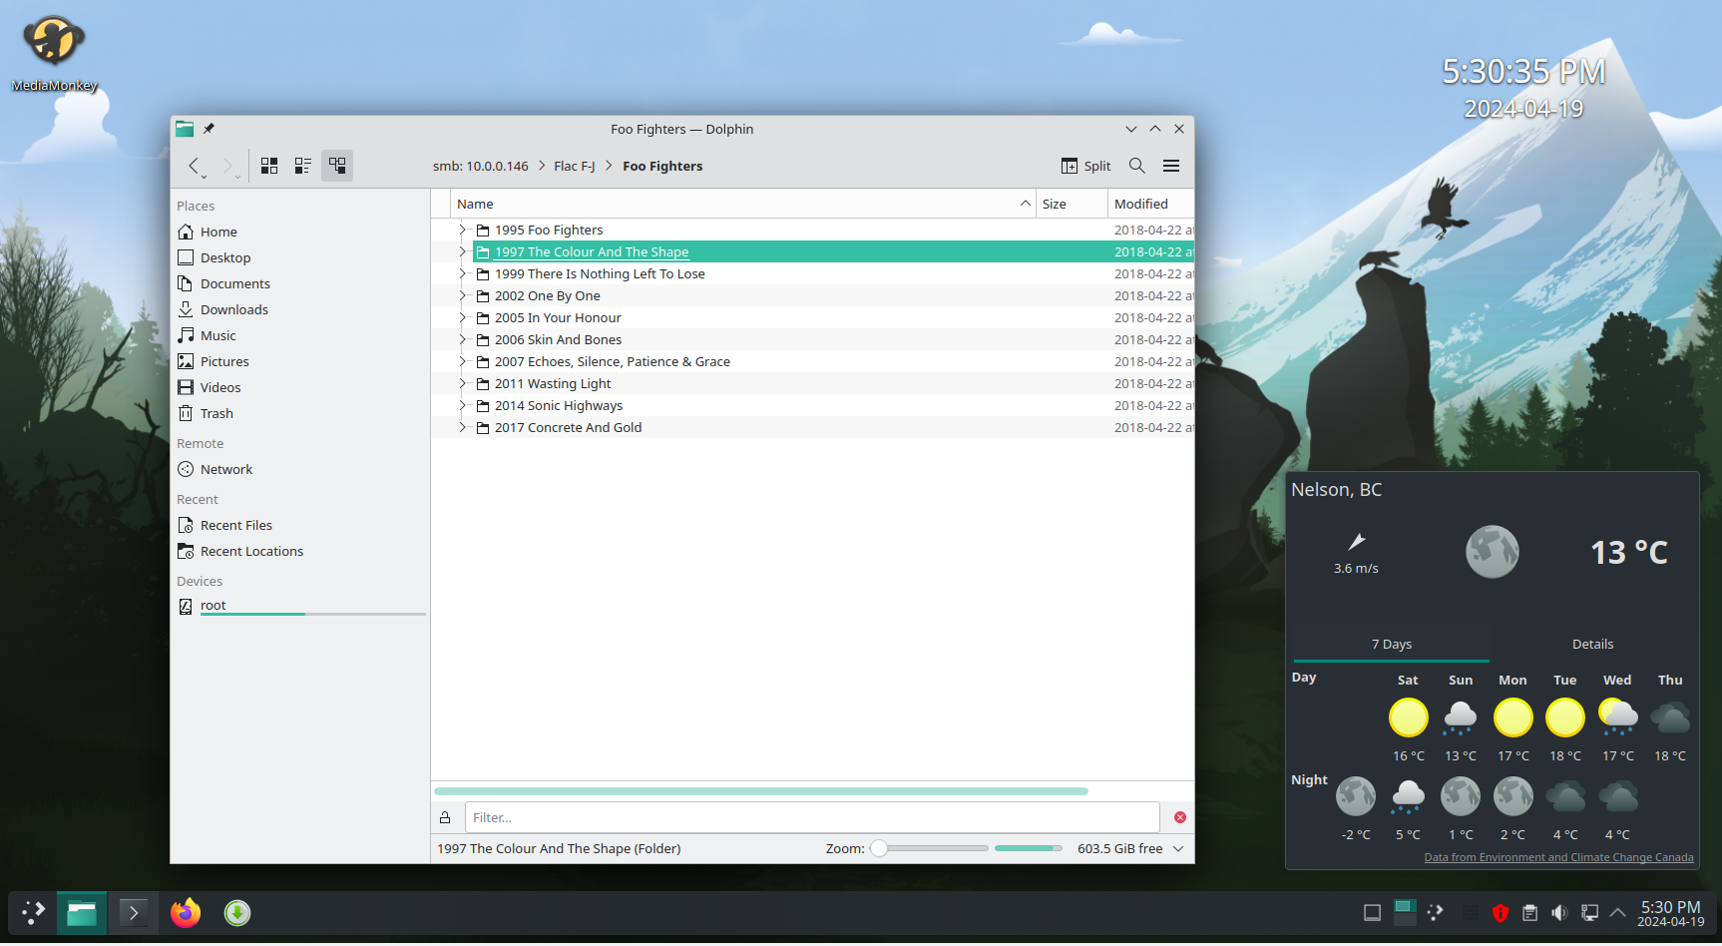Close the filter bar
1722x946 pixels.
(x=1180, y=817)
